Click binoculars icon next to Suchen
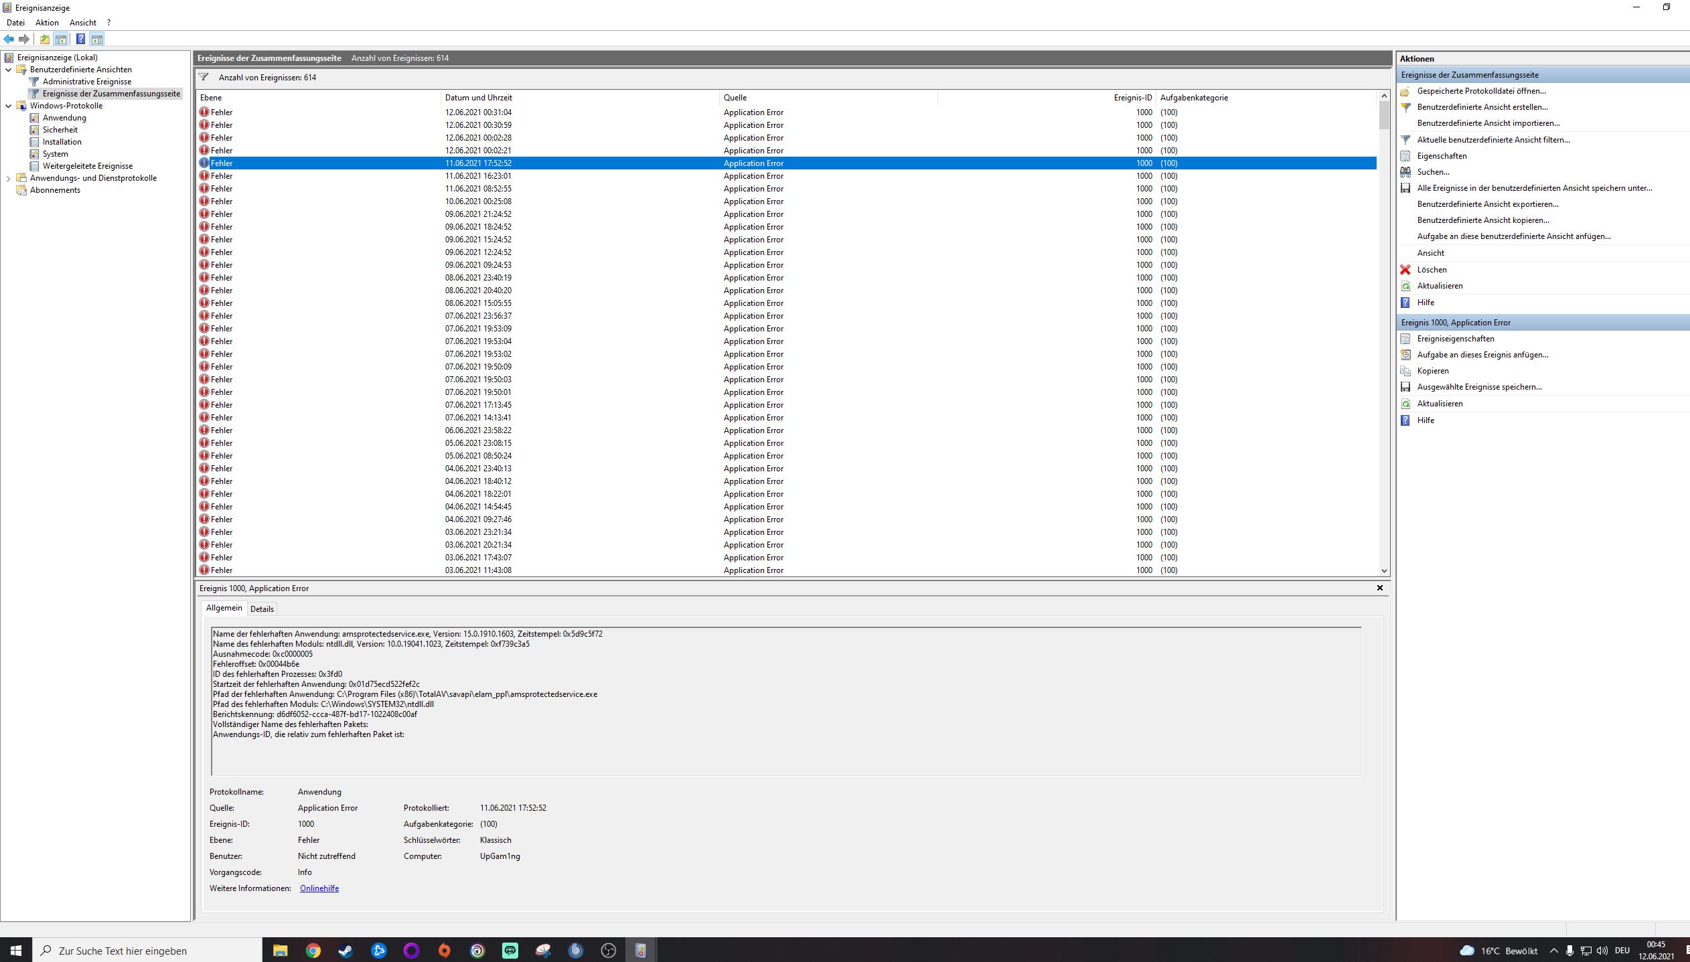The image size is (1690, 962). click(x=1405, y=172)
